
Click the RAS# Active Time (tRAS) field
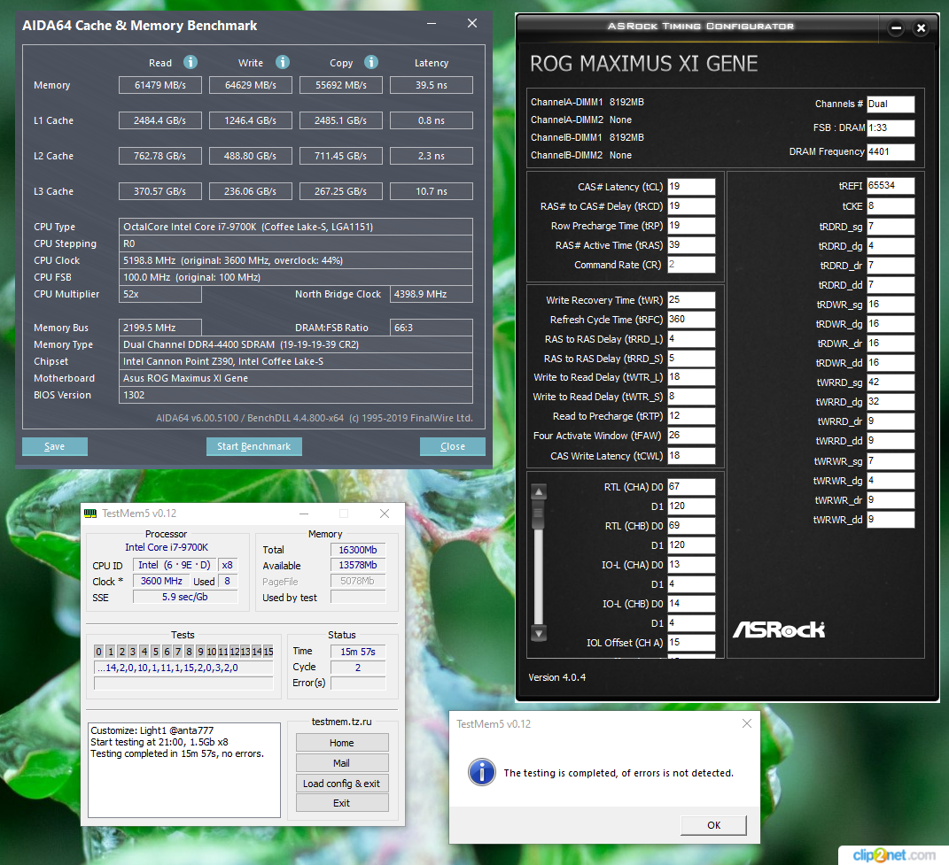click(691, 245)
